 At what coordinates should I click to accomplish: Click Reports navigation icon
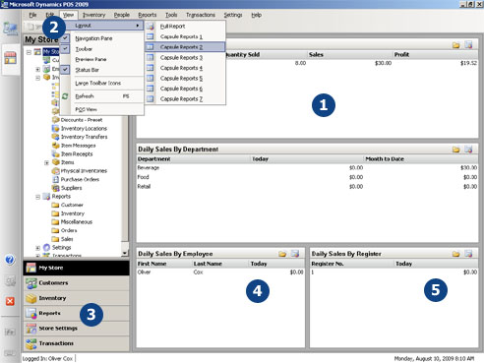(x=31, y=313)
